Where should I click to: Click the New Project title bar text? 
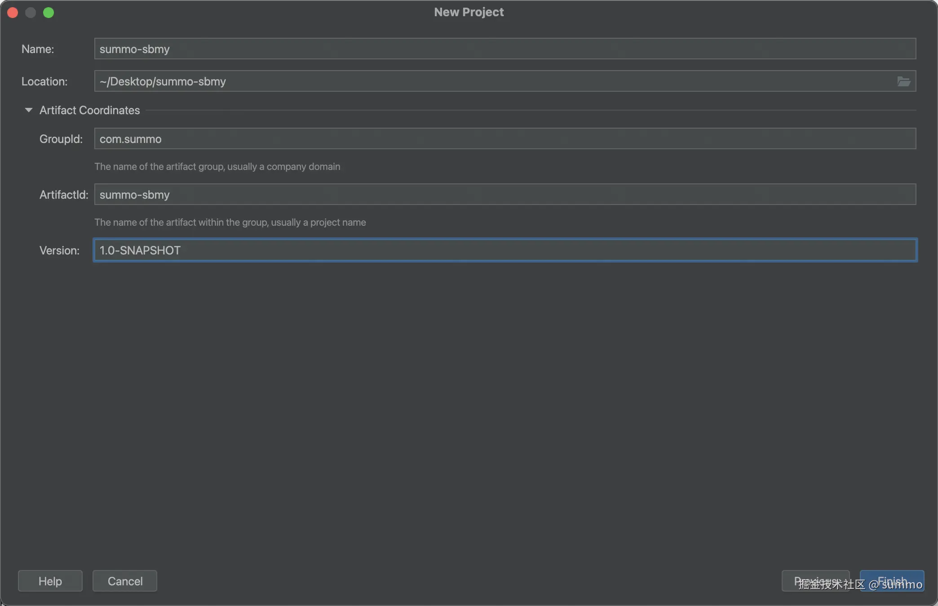pos(469,12)
